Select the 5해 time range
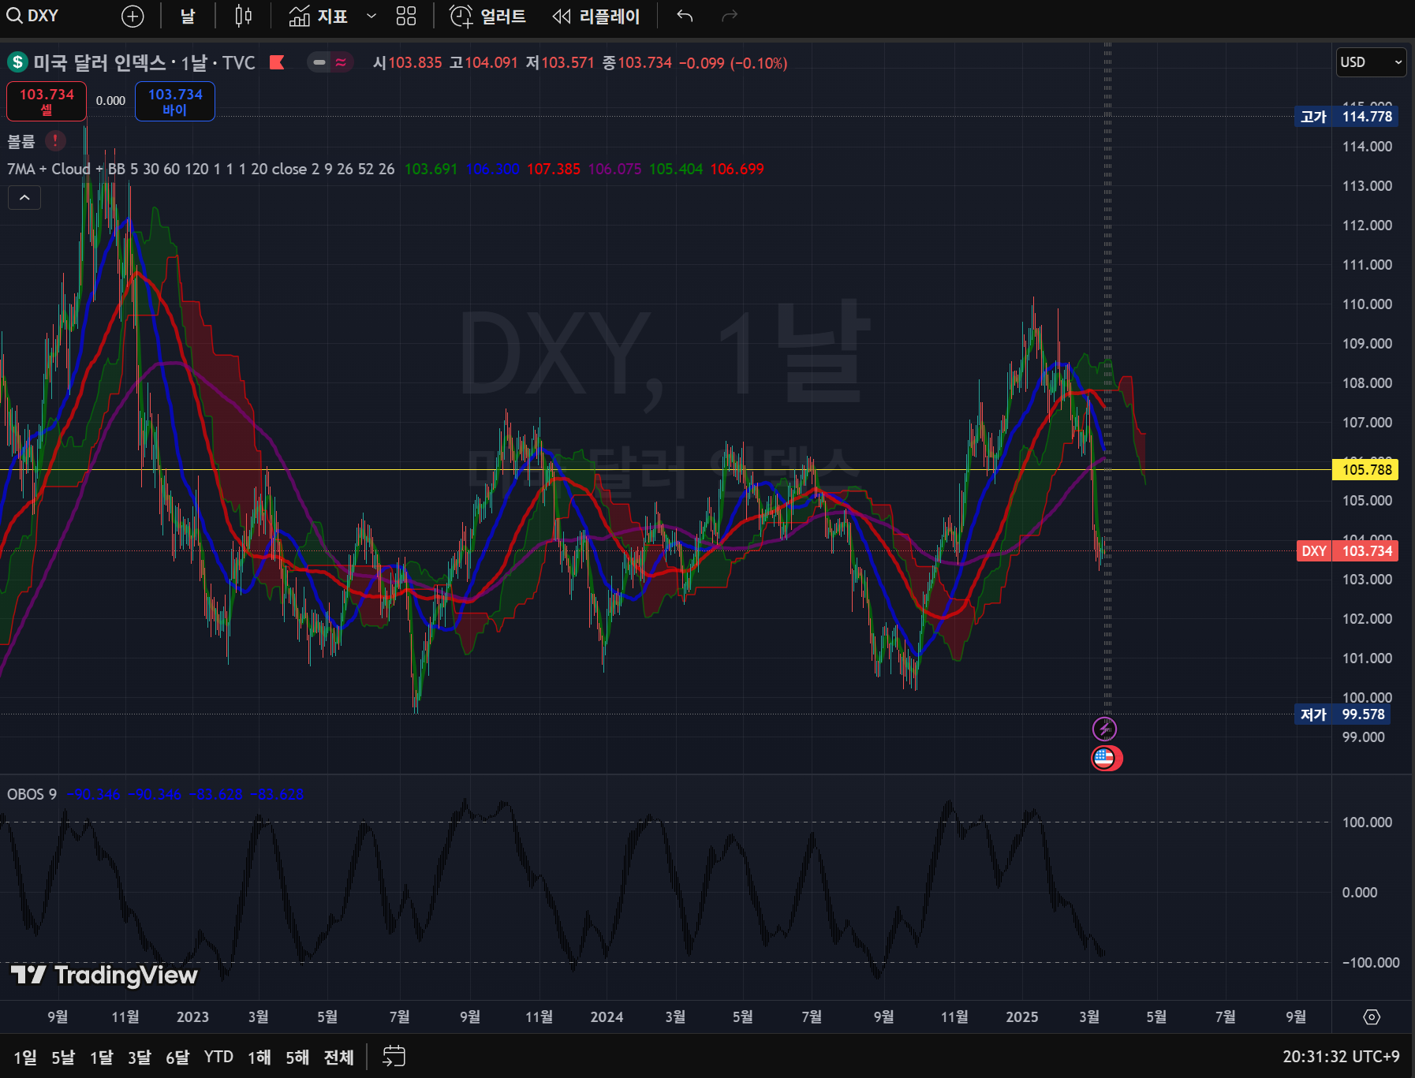 (x=297, y=1057)
